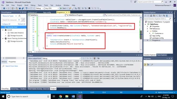
Task: Click the Save All toolbar icon
Action: coord(23,8)
